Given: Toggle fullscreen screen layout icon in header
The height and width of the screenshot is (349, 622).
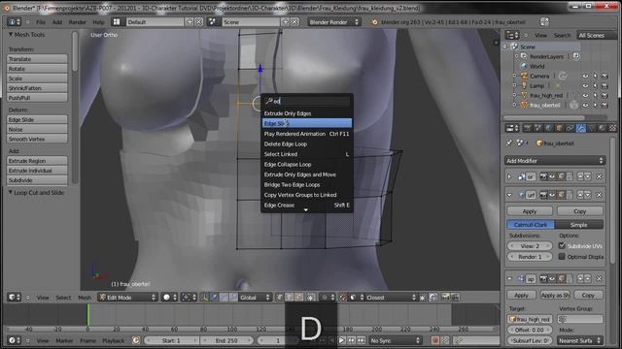Looking at the screenshot, I should [544, 21].
